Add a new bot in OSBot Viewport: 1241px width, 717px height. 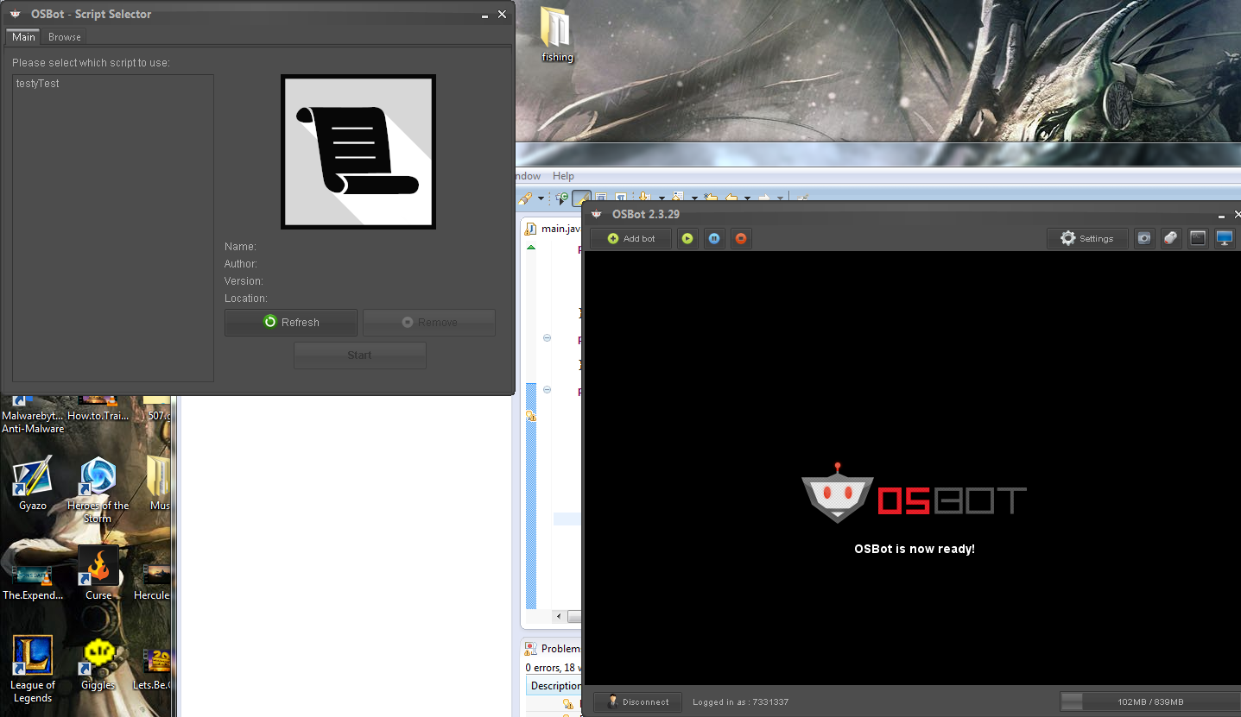630,238
